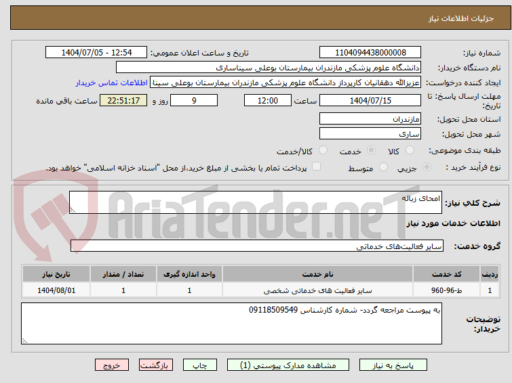Viewport: 512px width, 383px height.
Task: Click the deadline hour field 12:00
Action: (x=268, y=100)
